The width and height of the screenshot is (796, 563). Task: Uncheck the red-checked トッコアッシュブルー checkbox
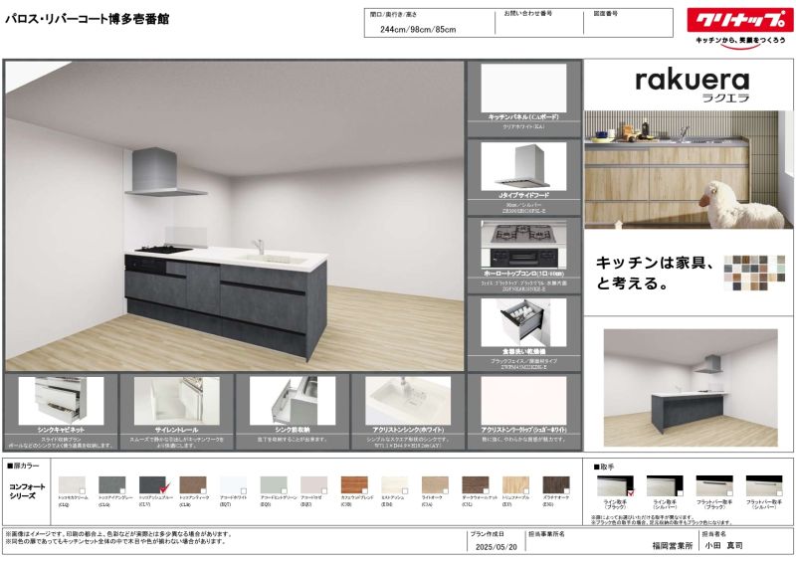[x=163, y=490]
